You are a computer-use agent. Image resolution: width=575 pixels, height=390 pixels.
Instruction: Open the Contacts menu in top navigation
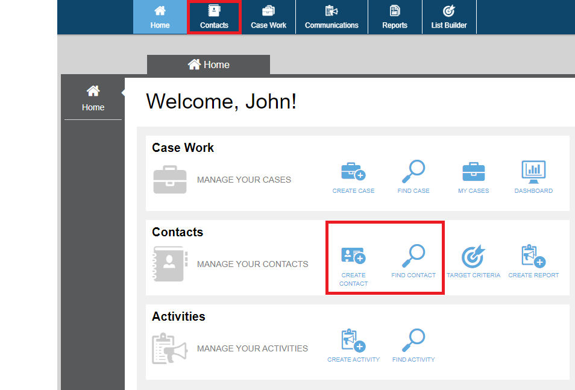tap(214, 17)
